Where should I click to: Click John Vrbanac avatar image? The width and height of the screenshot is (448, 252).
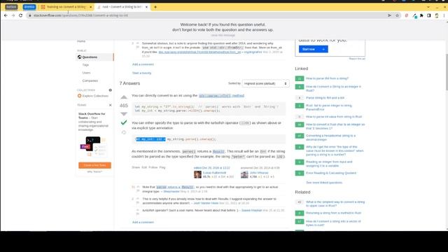pyautogui.click(x=244, y=174)
